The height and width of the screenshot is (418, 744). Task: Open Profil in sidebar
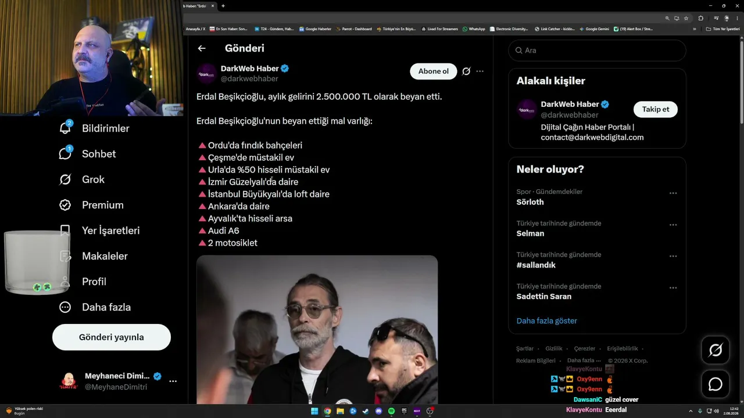pos(83,282)
